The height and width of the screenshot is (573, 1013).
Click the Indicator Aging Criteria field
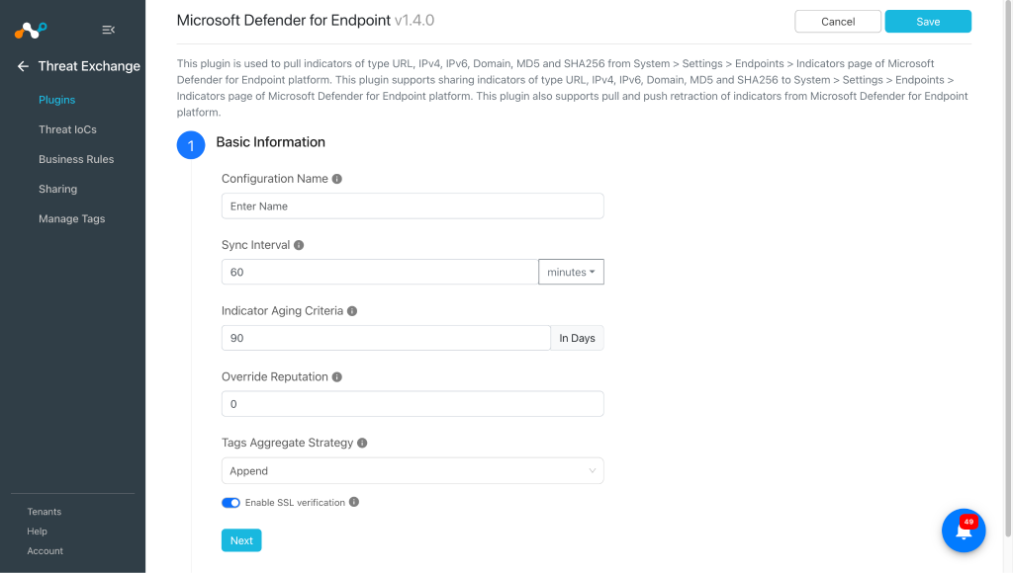(386, 338)
